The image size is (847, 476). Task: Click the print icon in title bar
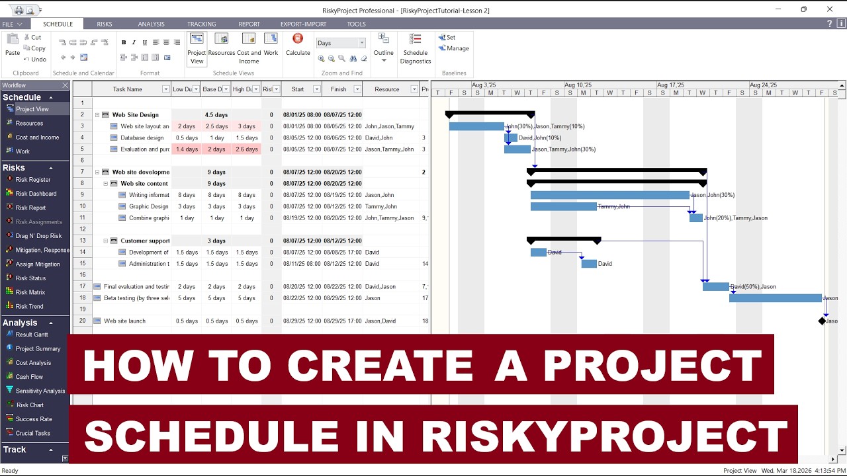[x=19, y=10]
